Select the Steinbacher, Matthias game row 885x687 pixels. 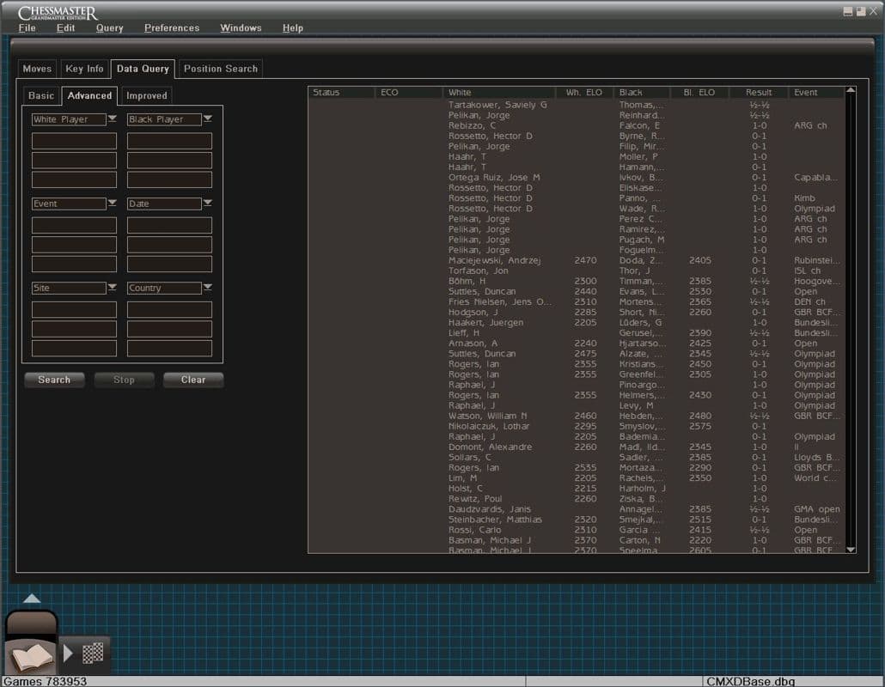coord(576,519)
